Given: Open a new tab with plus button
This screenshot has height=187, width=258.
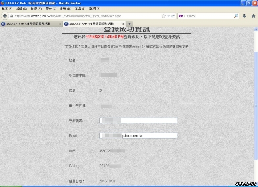Looking at the screenshot, I should pyautogui.click(x=129, y=24).
